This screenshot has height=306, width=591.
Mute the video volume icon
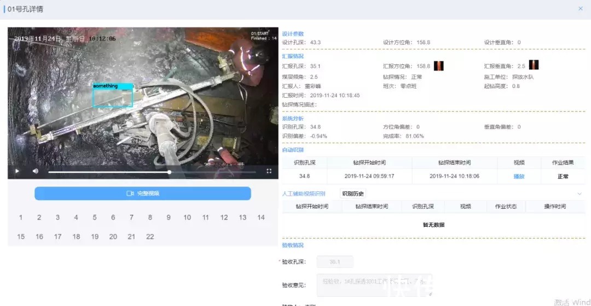[x=36, y=171]
